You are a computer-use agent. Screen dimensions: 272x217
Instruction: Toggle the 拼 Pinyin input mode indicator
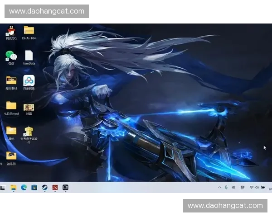click(243, 188)
